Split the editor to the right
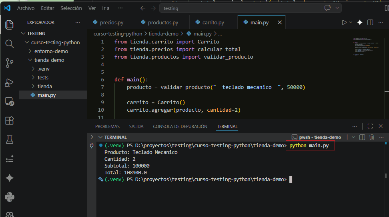 click(370, 22)
